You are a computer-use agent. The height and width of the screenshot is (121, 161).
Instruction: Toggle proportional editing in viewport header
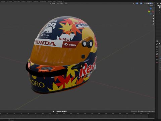[x=66, y=3]
